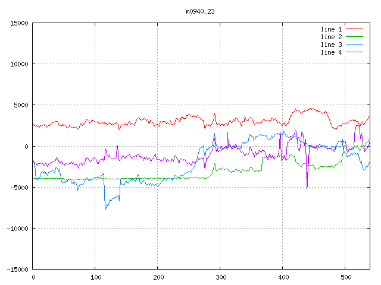The image size is (381, 285).
Task: Select the 'line 1' legend label
Action: tap(331, 29)
